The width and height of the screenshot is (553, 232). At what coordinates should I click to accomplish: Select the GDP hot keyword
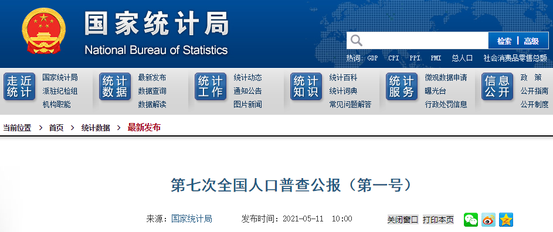coord(372,58)
